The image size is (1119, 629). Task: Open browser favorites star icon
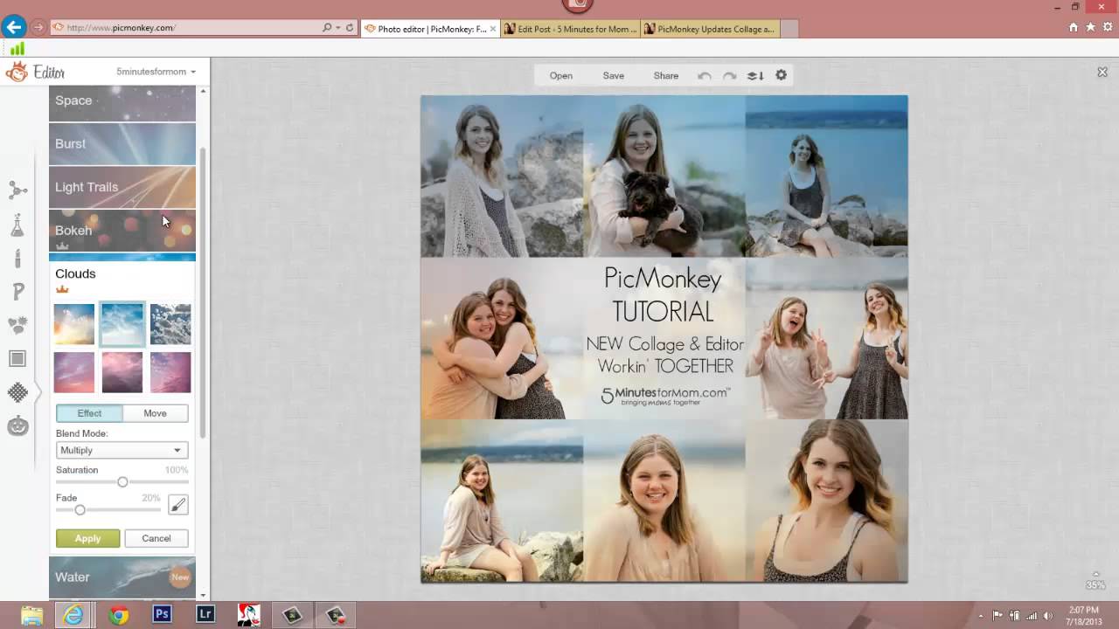click(x=1090, y=27)
